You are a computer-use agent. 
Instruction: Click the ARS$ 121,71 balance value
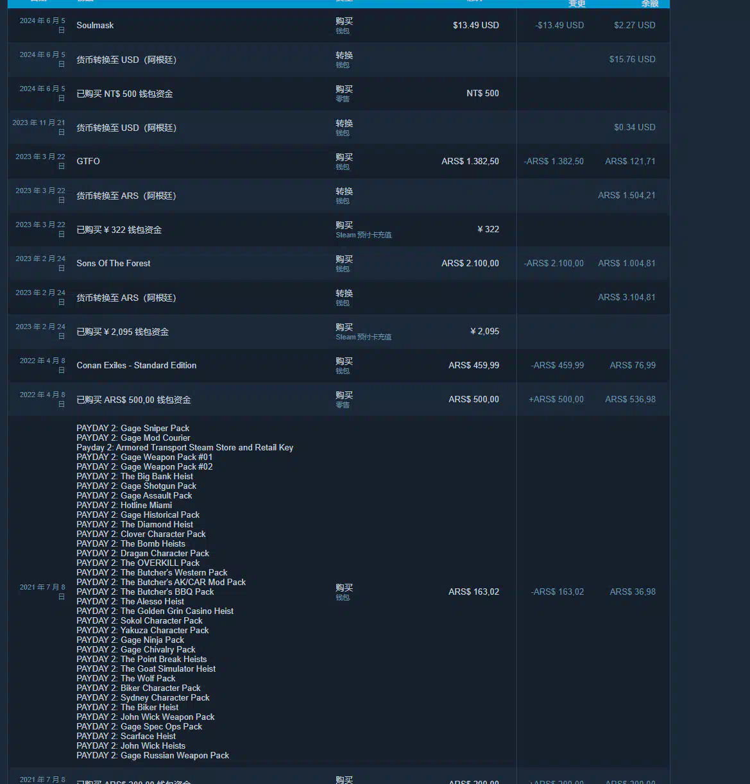coord(630,161)
